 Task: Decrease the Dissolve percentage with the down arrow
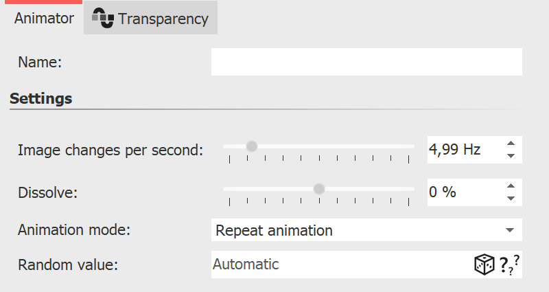tap(510, 199)
